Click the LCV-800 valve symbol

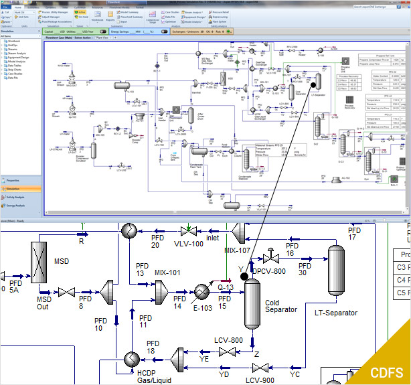coord(229,351)
